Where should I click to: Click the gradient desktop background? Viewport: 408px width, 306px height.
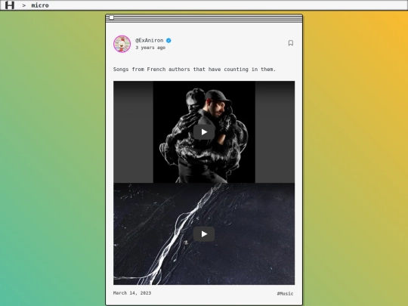coord(52,156)
